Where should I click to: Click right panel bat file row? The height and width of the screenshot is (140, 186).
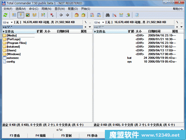coord(139,58)
